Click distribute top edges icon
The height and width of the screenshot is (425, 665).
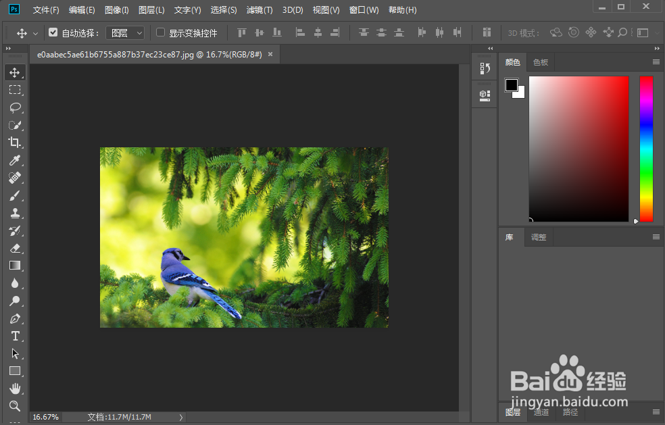pyautogui.click(x=364, y=32)
